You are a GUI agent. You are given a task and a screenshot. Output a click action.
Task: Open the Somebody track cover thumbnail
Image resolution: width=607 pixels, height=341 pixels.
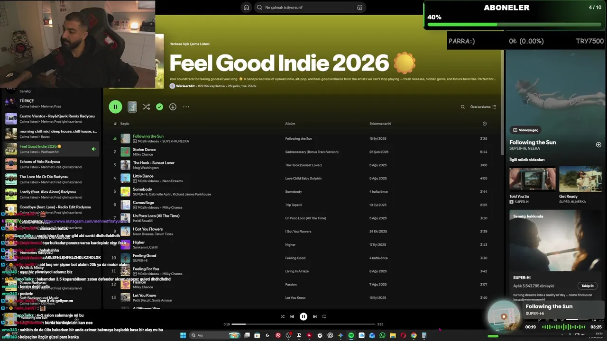[x=125, y=191]
